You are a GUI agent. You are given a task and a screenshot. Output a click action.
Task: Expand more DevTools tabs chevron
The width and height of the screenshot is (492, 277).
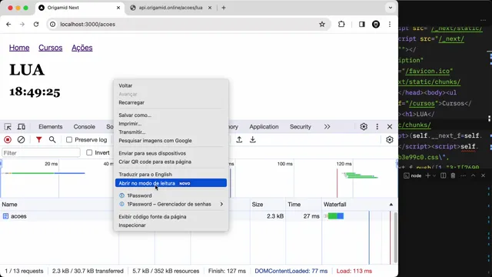(x=327, y=126)
